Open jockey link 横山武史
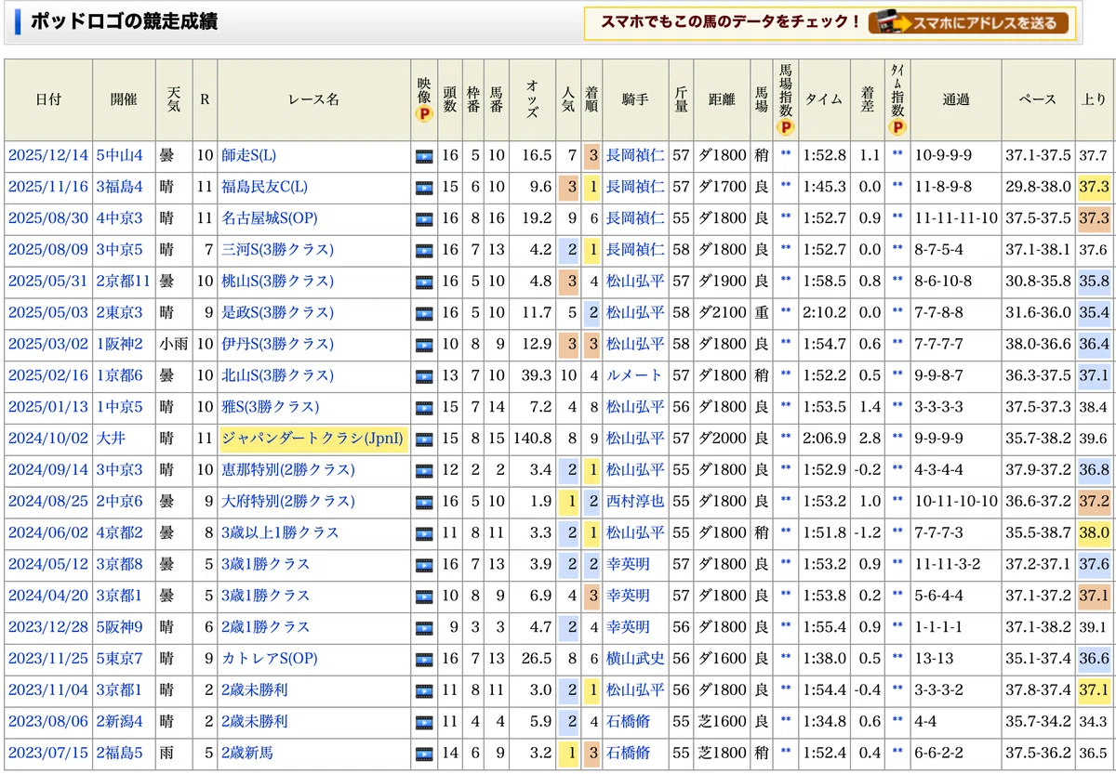Screen dimensions: 1116x774 635,659
